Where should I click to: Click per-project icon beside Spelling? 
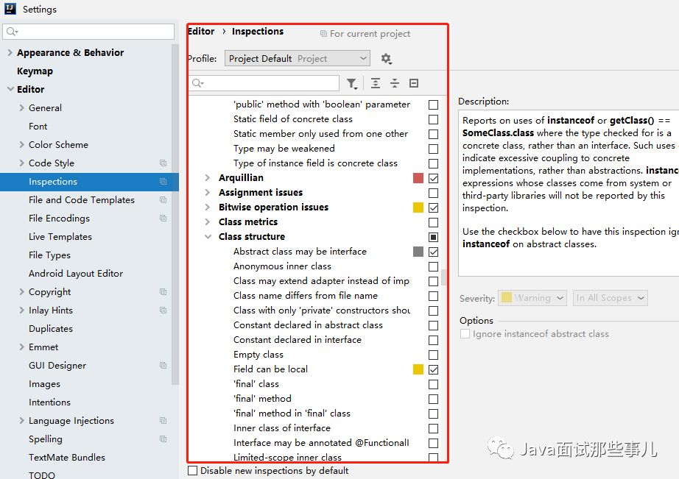tap(163, 439)
